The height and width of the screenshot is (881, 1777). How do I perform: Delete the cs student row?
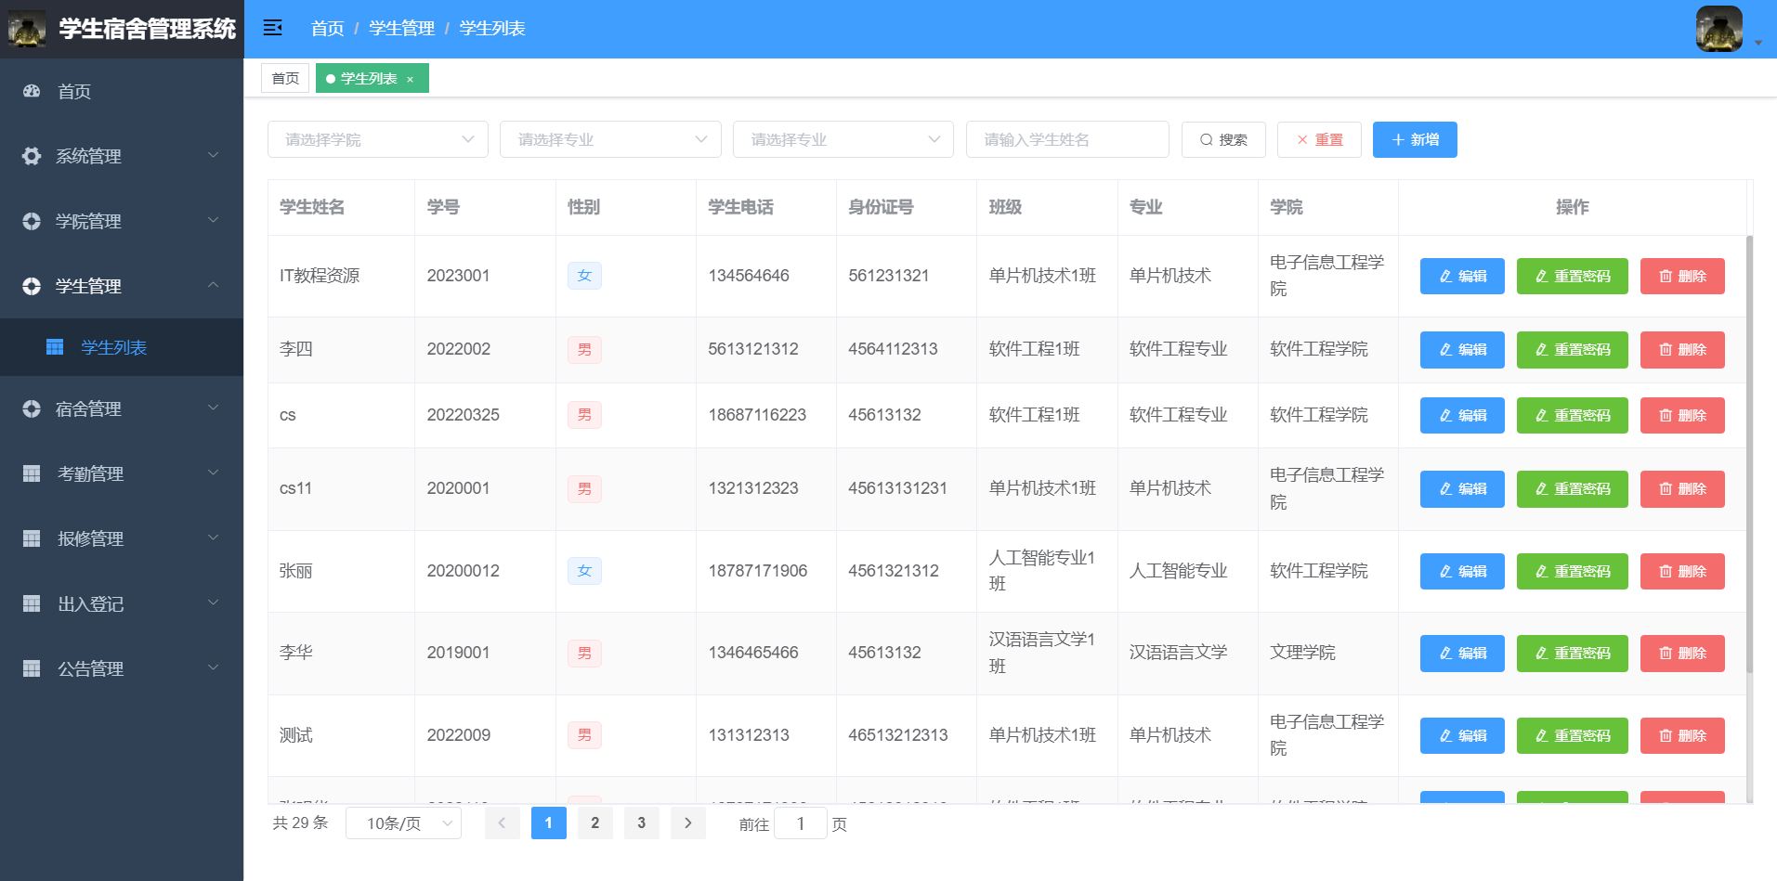click(x=1682, y=415)
